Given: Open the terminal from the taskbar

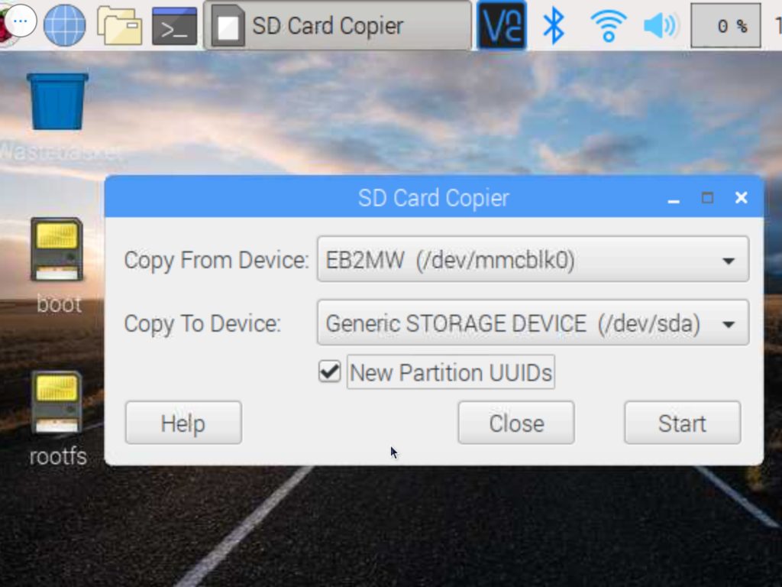Looking at the screenshot, I should point(174,26).
